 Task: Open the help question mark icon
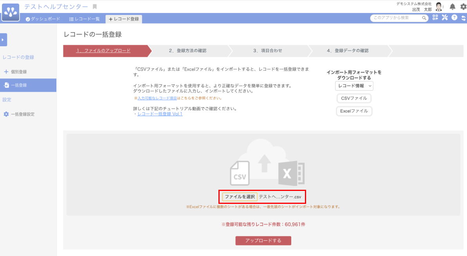454,18
